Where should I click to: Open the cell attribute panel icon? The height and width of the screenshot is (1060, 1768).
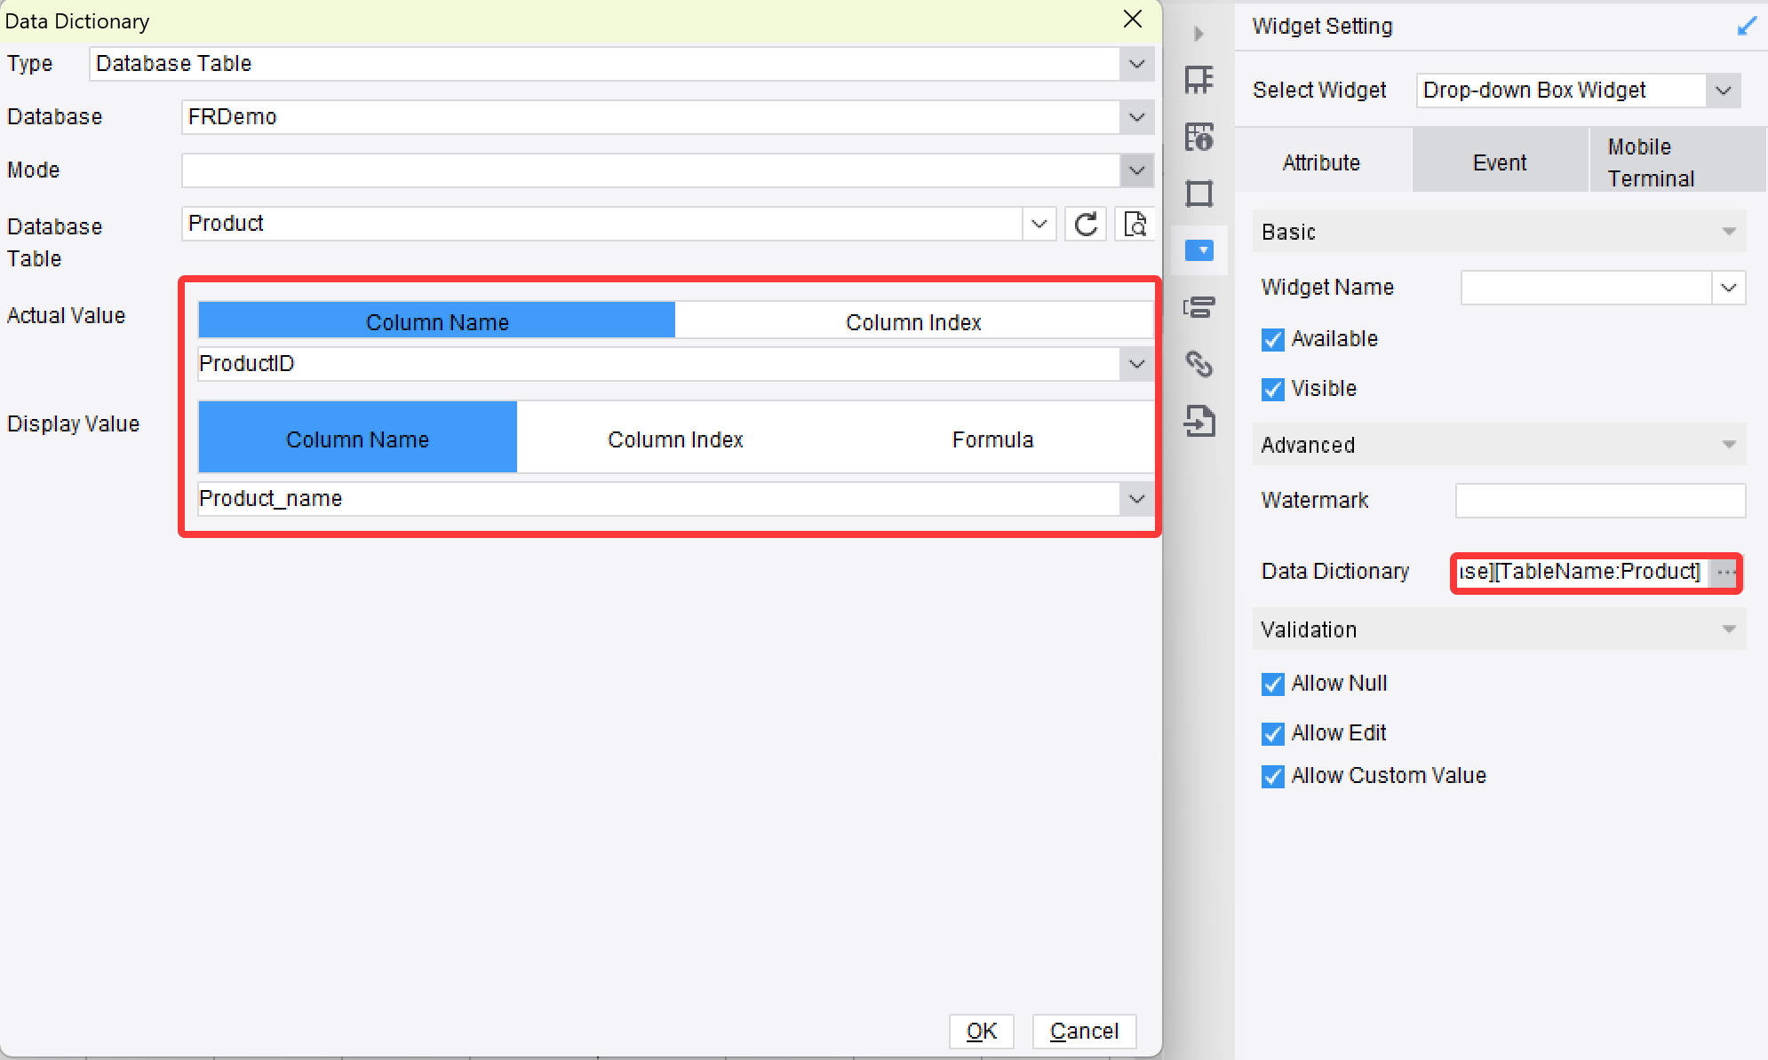(1201, 80)
